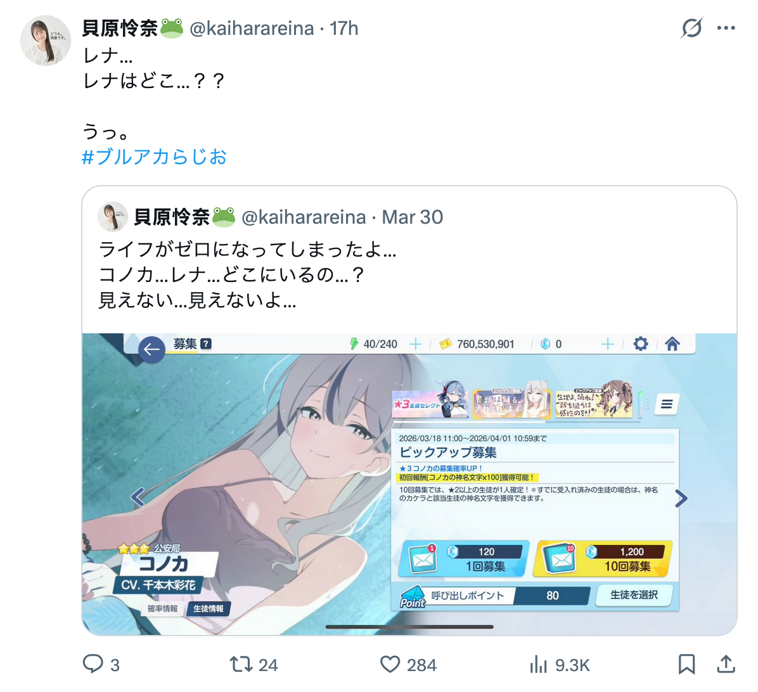The image size is (758, 692).
Task: Open the game settings gear icon
Action: [641, 343]
